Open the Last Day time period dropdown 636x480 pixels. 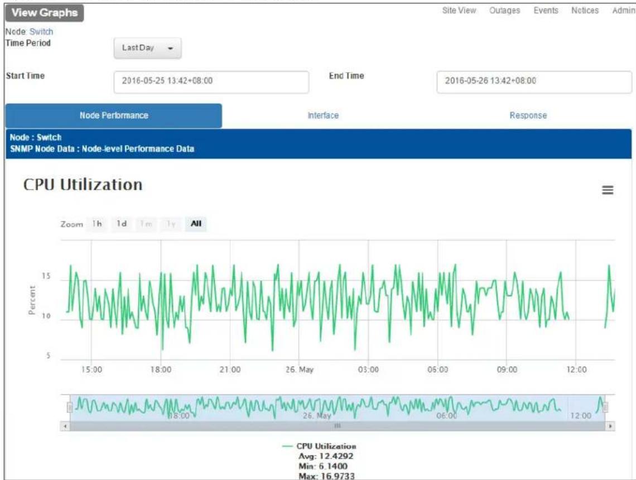coord(148,48)
